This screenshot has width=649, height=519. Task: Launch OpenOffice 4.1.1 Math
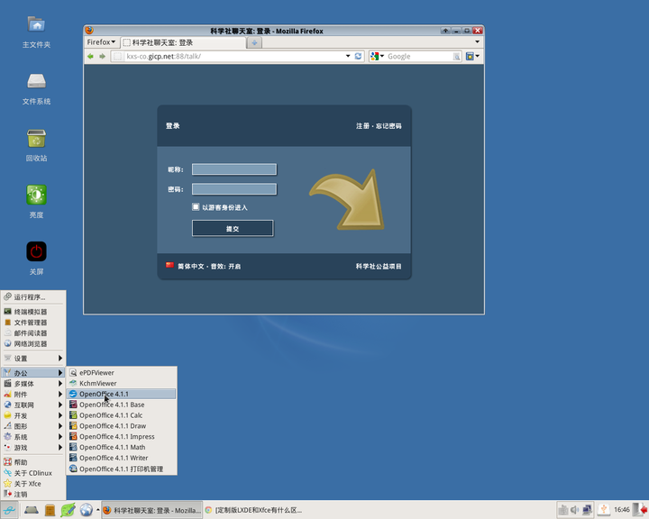click(x=122, y=448)
